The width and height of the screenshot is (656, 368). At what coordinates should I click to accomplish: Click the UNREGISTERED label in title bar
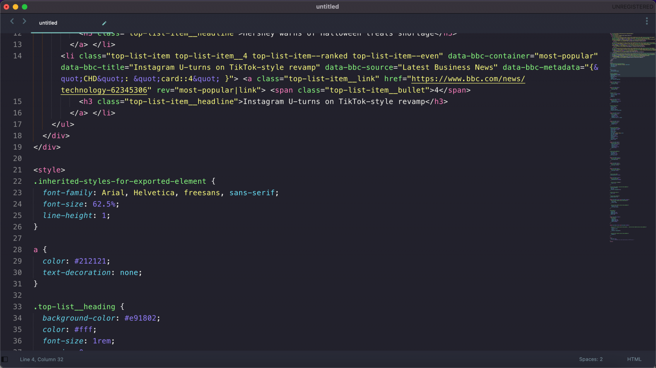tap(633, 7)
